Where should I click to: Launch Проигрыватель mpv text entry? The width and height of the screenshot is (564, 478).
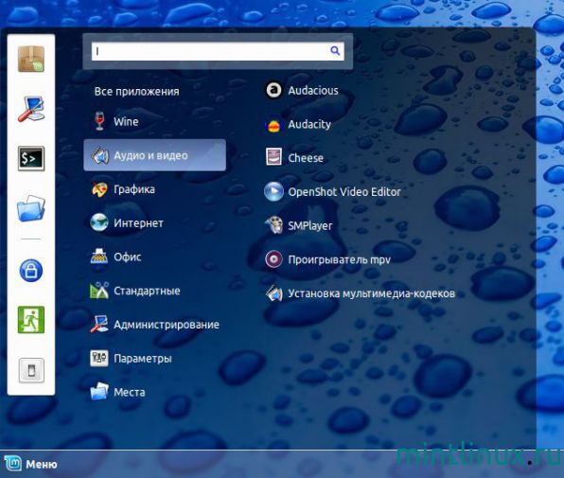339,259
